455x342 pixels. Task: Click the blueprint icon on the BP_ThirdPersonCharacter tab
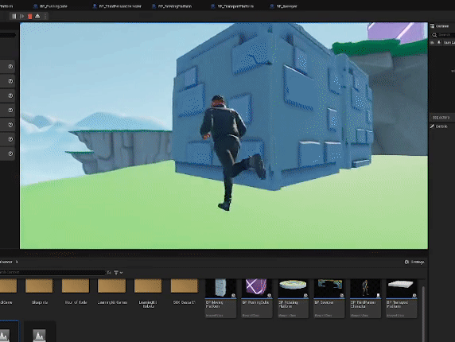(95, 6)
